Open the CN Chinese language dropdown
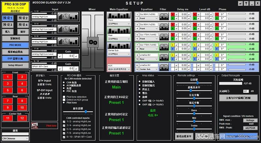The image size is (261, 143). click(15, 138)
